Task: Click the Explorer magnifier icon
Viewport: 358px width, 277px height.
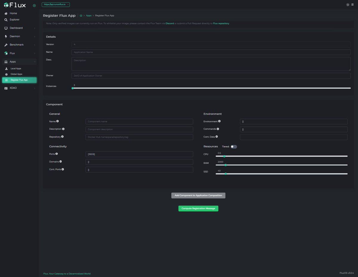Action: point(6,20)
